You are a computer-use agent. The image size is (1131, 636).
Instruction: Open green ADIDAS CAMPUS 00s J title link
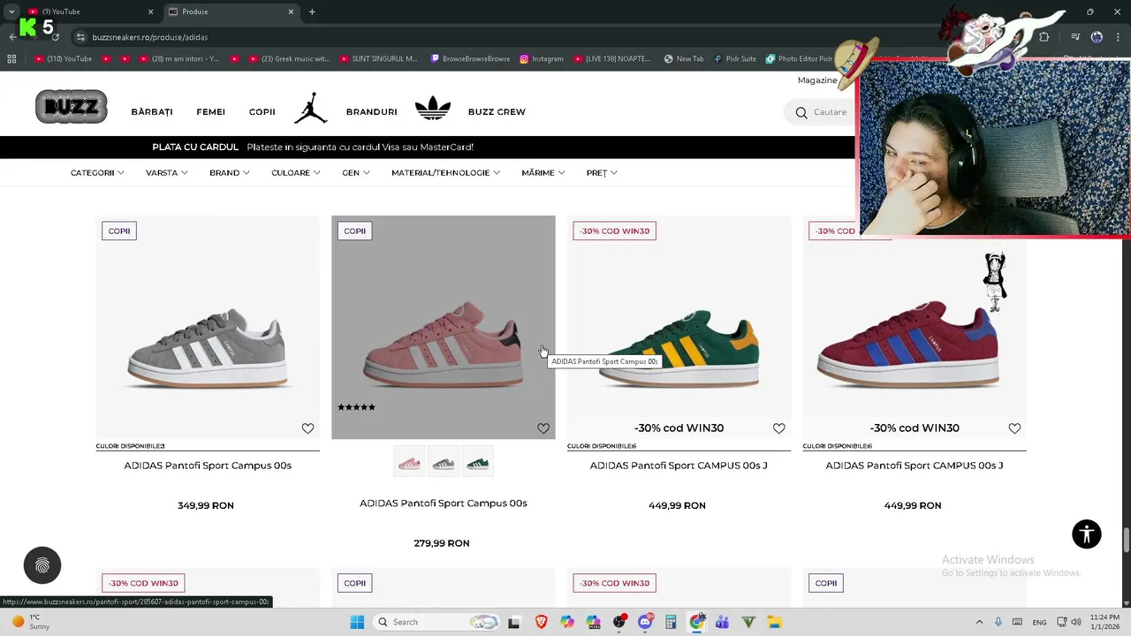click(679, 466)
